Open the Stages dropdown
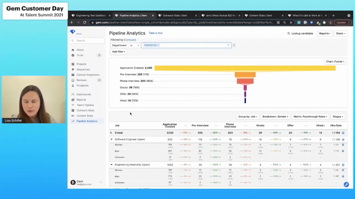The height and width of the screenshot is (199, 355). click(338, 117)
